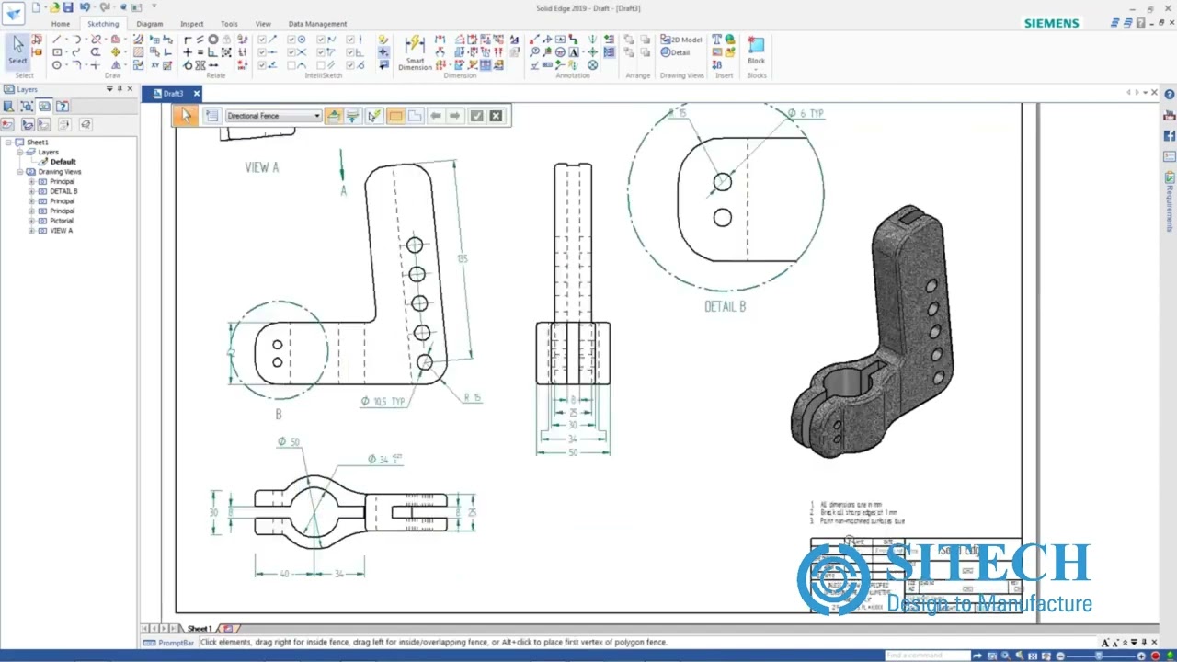This screenshot has height=662, width=1177.
Task: Open the Data Management ribbon tab
Action: pyautogui.click(x=317, y=24)
